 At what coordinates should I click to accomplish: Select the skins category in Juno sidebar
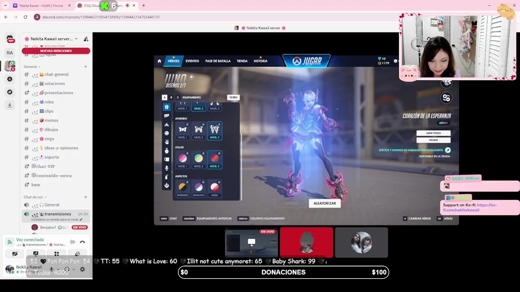tap(167, 107)
